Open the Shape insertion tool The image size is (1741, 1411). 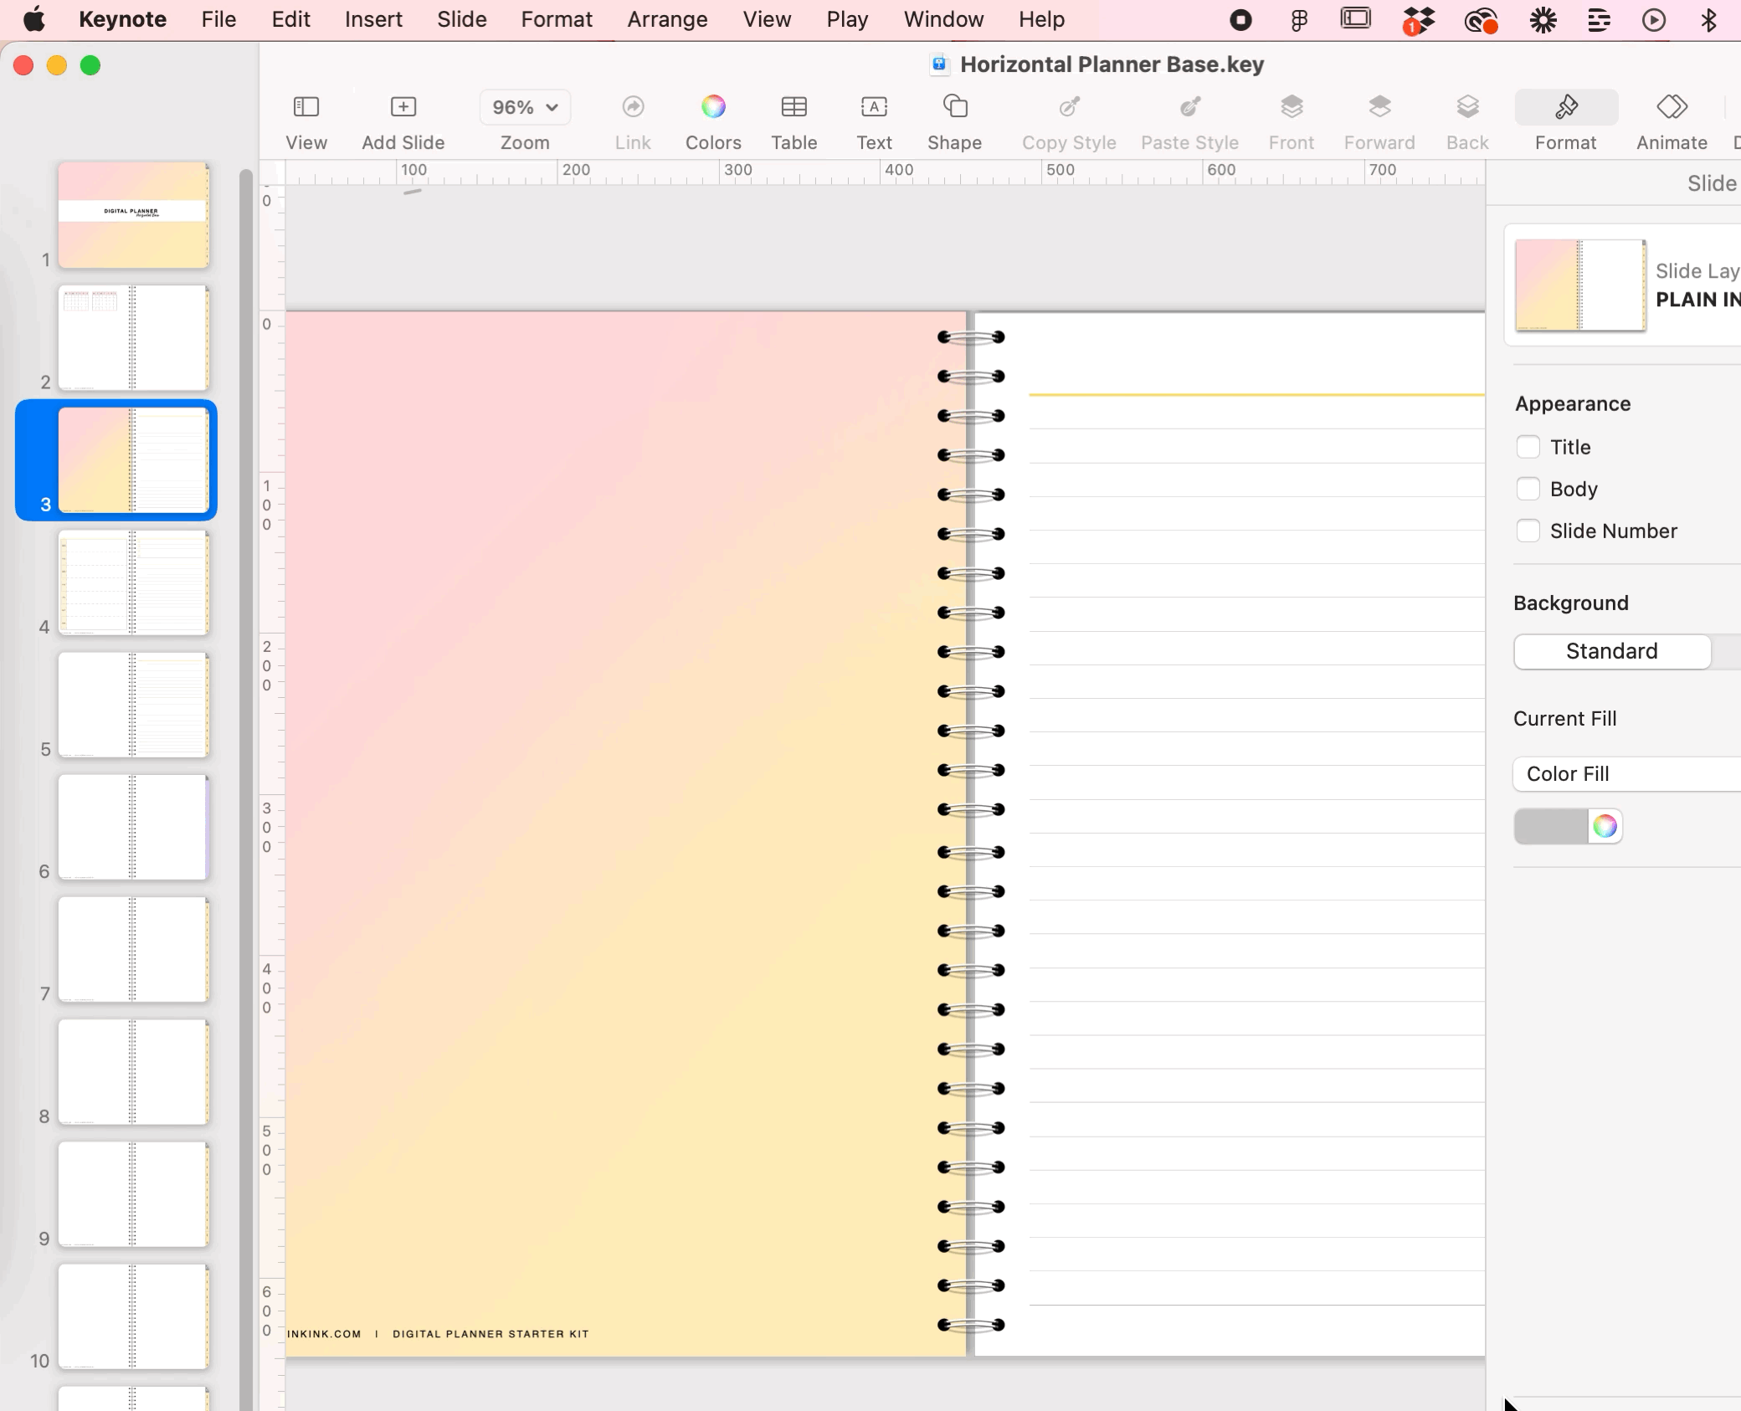click(x=954, y=107)
